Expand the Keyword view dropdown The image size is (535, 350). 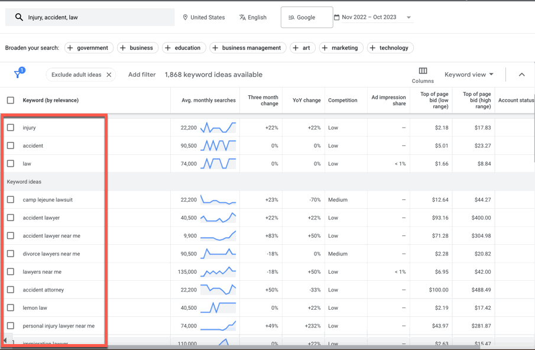point(469,74)
